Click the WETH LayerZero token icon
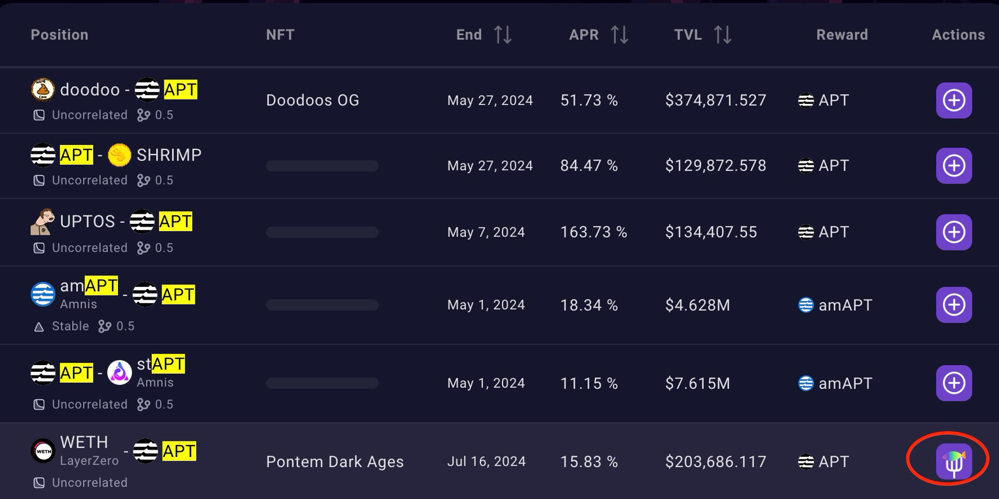The image size is (999, 499). coord(43,451)
